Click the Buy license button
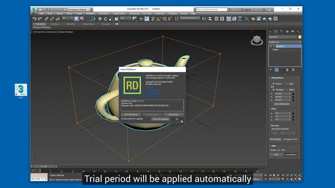Viewport: 335px width, 188px height. click(x=173, y=115)
